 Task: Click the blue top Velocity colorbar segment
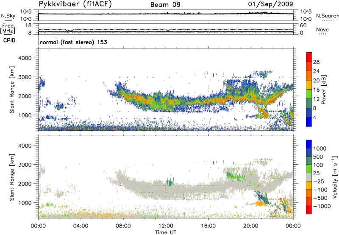pos(309,144)
